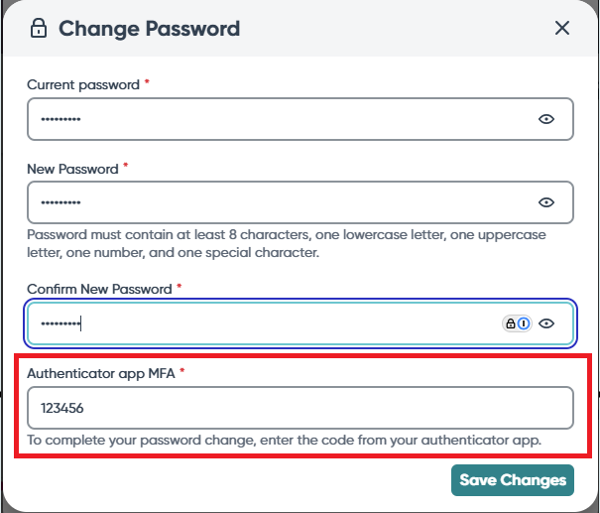Screen dimensions: 600x513
Task: Click the 123456 code value
Action: 62,408
